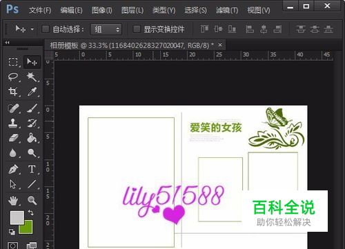The width and height of the screenshot is (345, 249).
Task: Toggle Quick Mask mode
Action: pyautogui.click(x=12, y=246)
